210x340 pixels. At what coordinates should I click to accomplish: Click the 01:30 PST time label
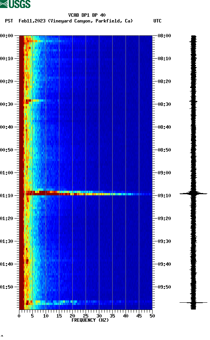[x=6, y=241]
